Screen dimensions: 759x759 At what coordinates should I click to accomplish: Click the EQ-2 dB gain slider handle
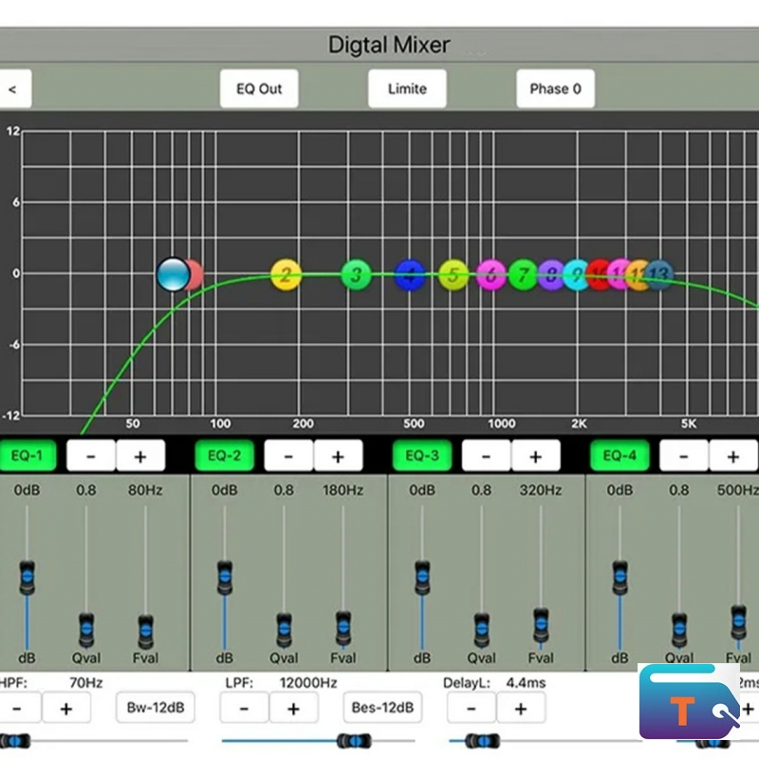pyautogui.click(x=225, y=576)
